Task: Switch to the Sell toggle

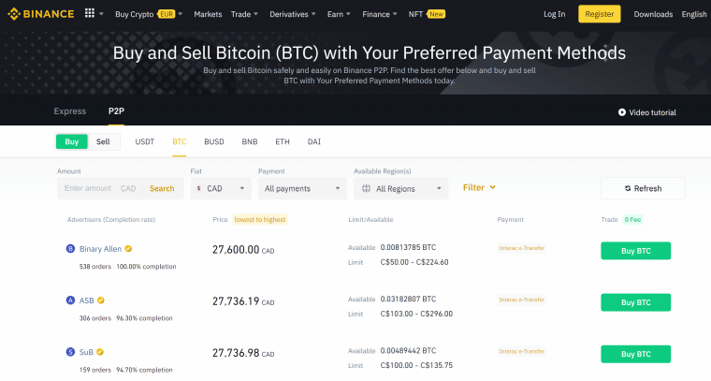Action: (103, 141)
